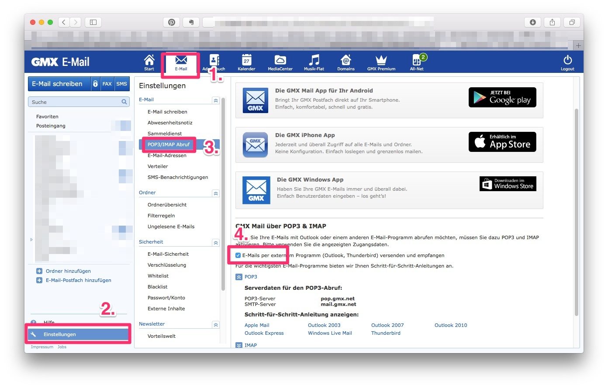This screenshot has width=608, height=388.
Task: Open the E-Mail envelope tab
Action: click(x=181, y=62)
